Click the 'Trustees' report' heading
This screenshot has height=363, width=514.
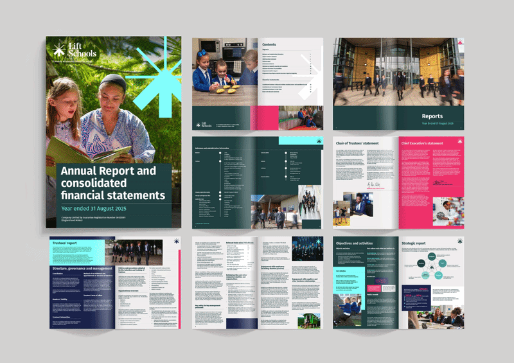[65, 243]
